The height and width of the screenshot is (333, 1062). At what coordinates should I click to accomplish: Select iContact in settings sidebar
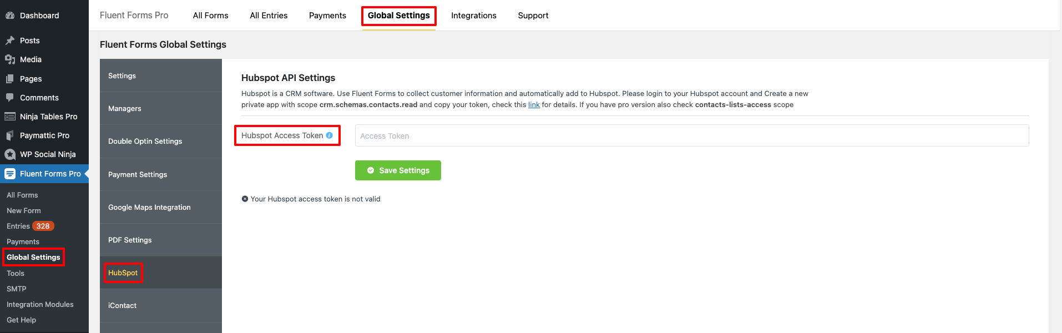[161, 305]
